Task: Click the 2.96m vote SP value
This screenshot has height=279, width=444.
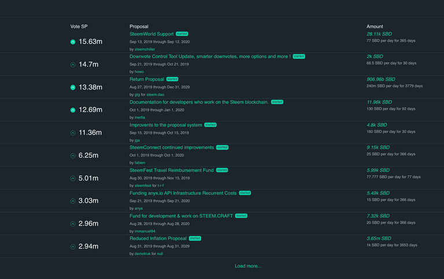Action: coord(88,224)
